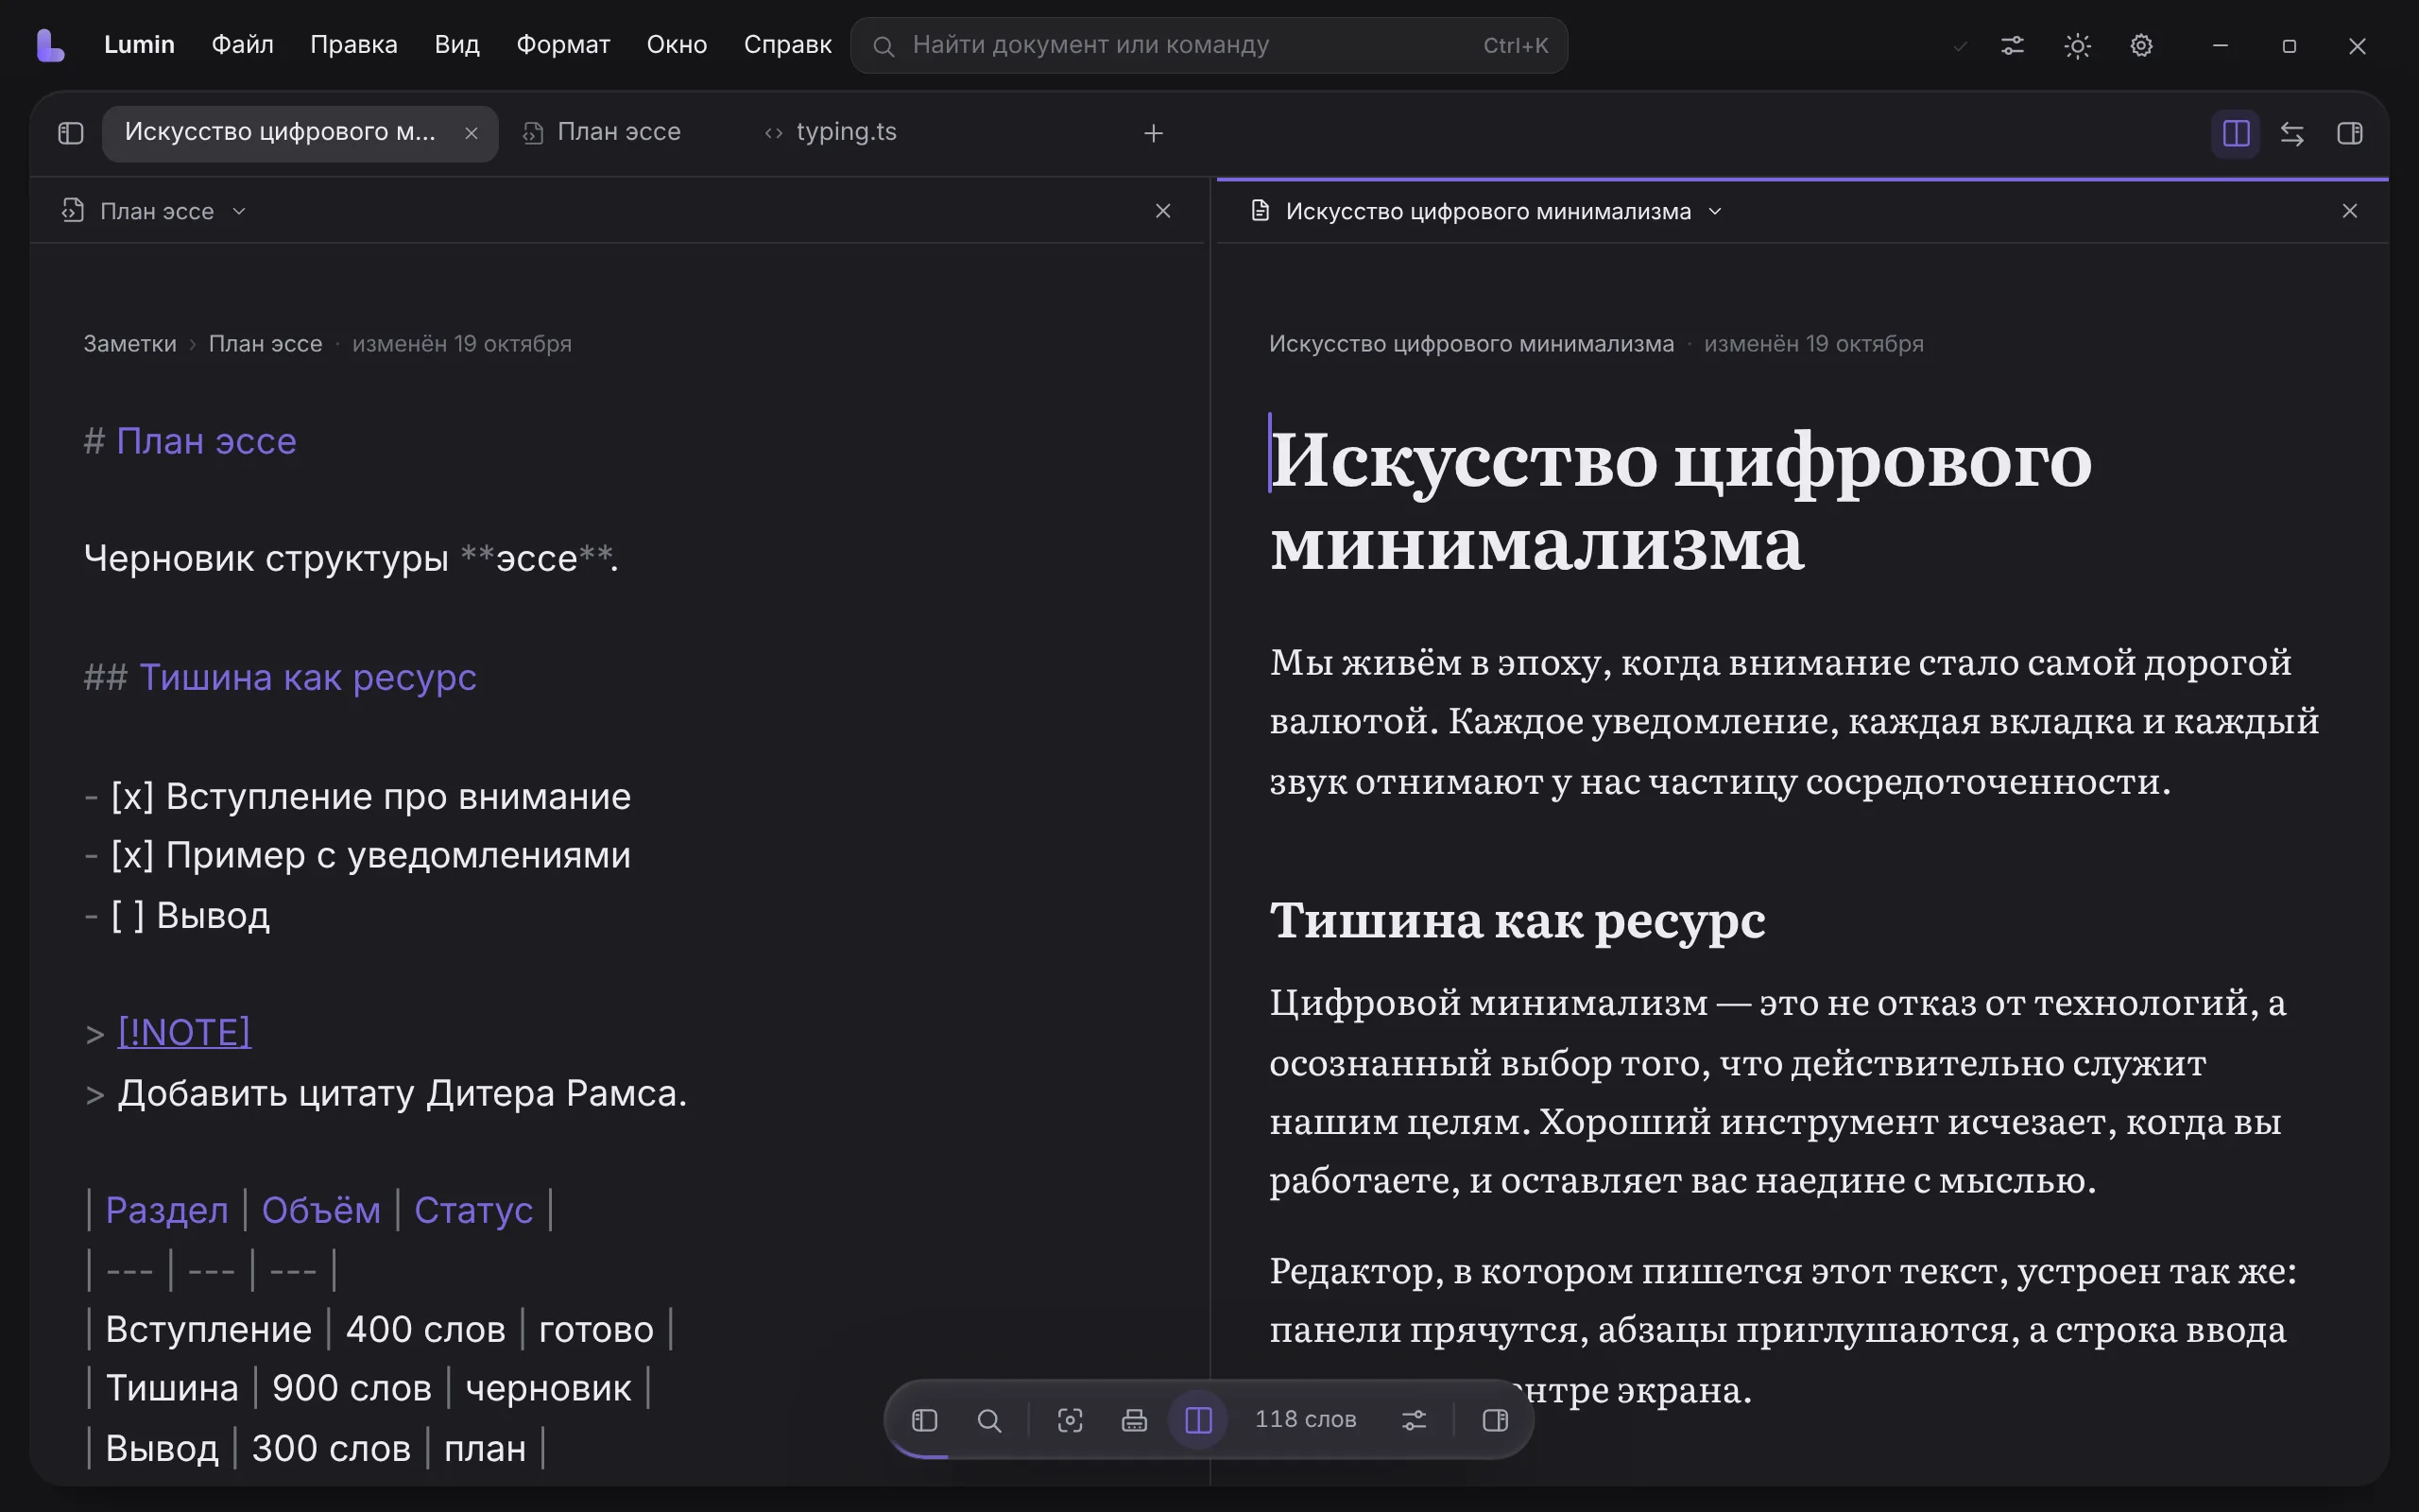Click the 'Статус' table header in the source
The image size is (2419, 1512).
pos(473,1210)
